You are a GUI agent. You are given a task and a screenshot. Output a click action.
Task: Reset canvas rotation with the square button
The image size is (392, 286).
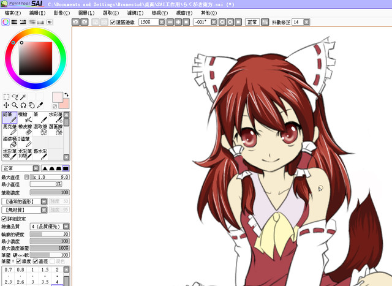click(238, 22)
